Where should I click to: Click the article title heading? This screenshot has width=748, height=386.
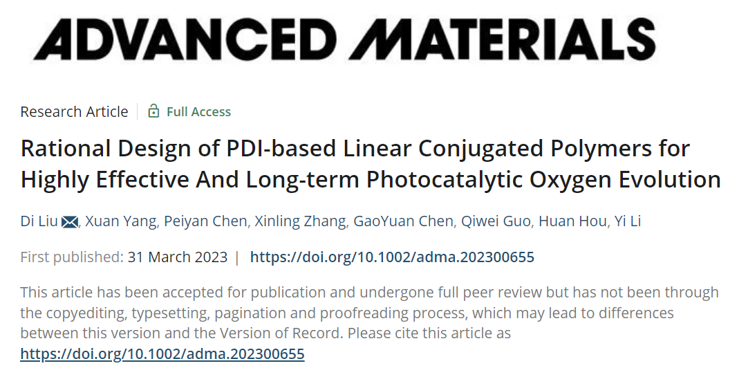pos(371,164)
